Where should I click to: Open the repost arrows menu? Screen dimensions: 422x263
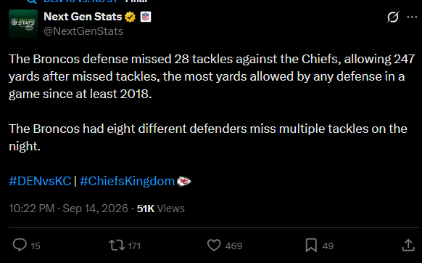[x=117, y=245]
